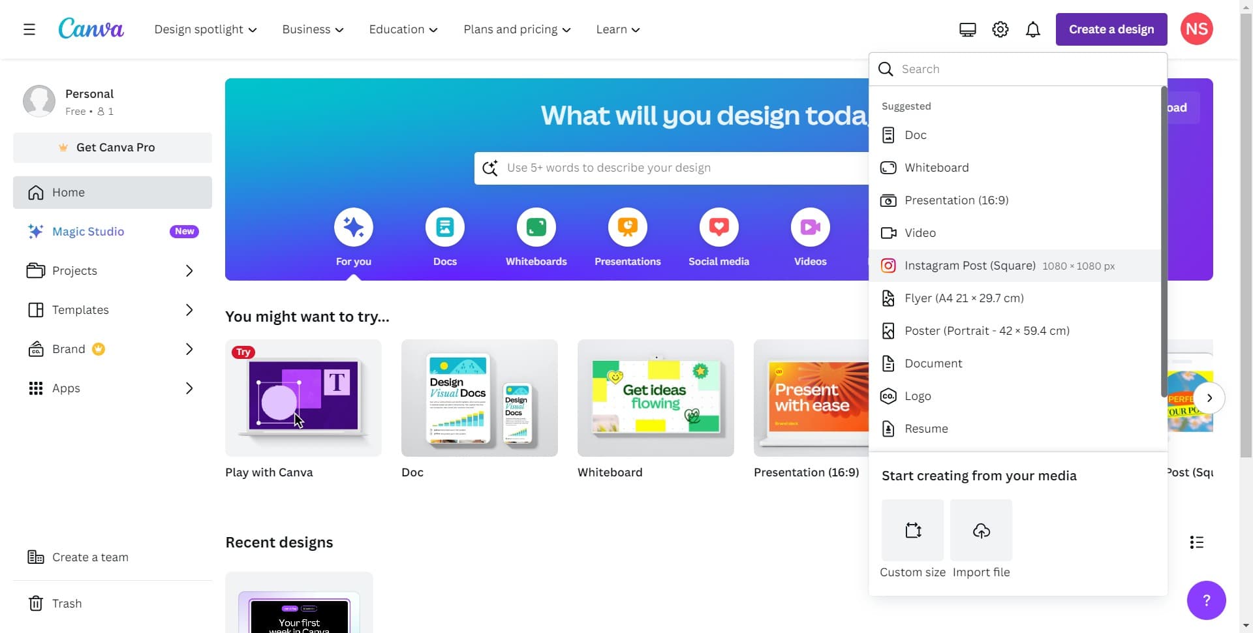Click the desktop app download icon

point(967,29)
